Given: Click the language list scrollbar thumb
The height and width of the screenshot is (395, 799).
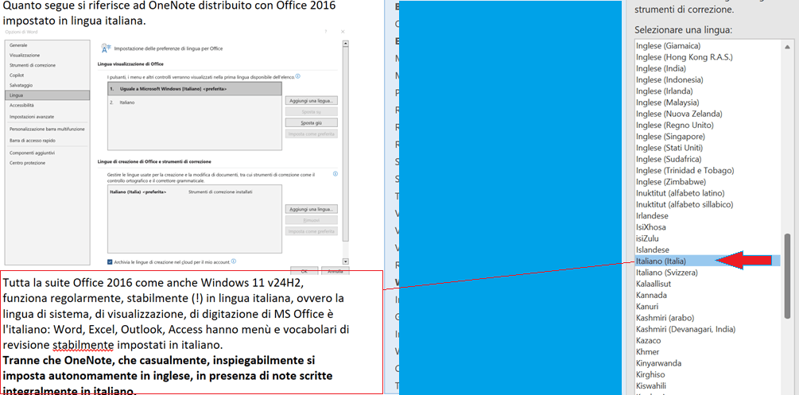Looking at the screenshot, I should [789, 275].
